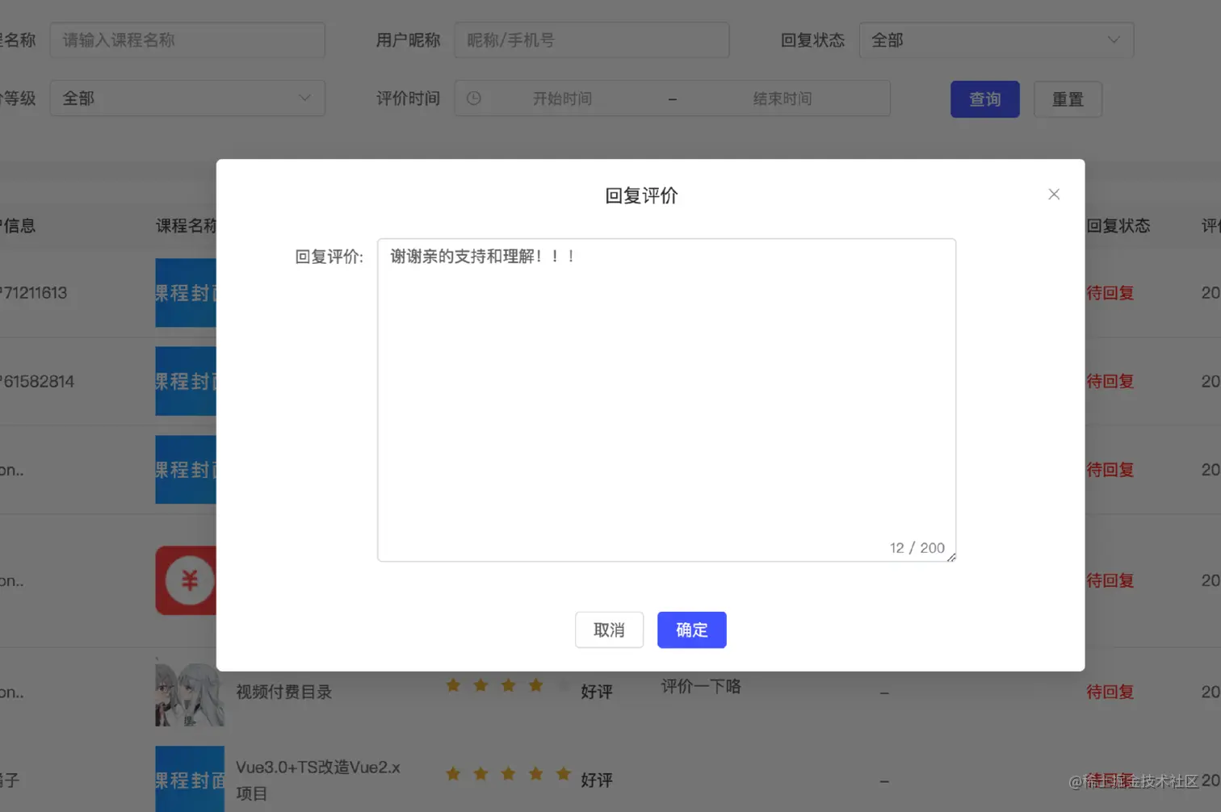
Task: Click the 用户昵称 nickname/phone input field
Action: 592,40
